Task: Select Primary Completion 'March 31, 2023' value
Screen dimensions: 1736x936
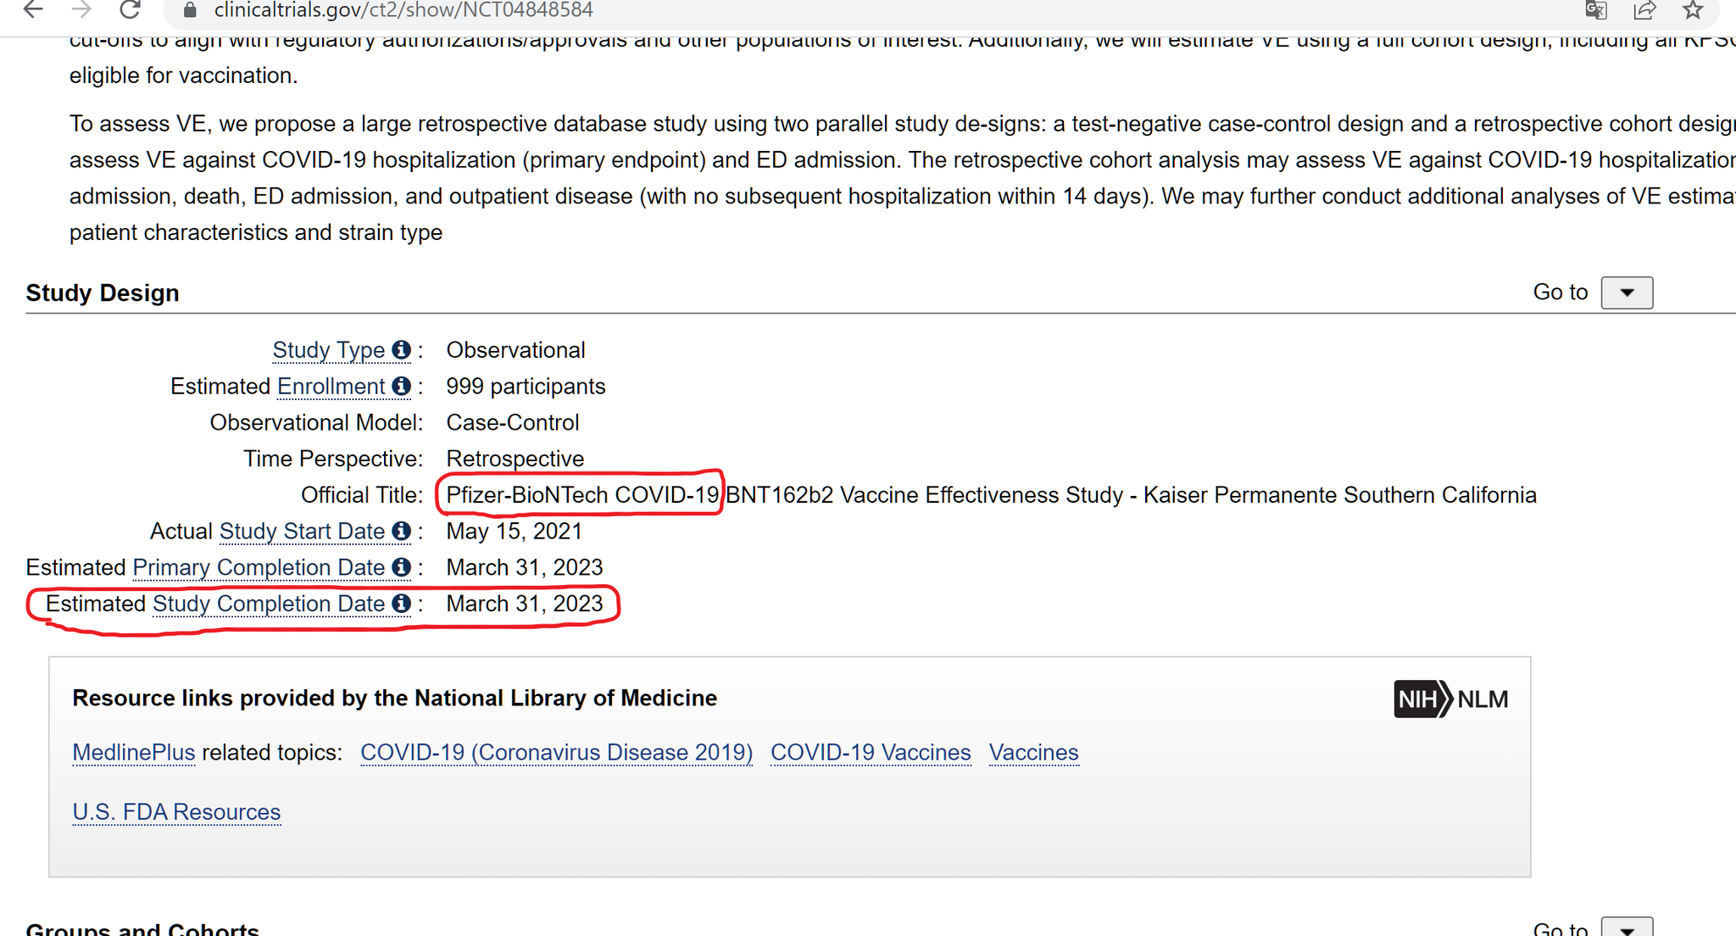Action: coord(525,568)
